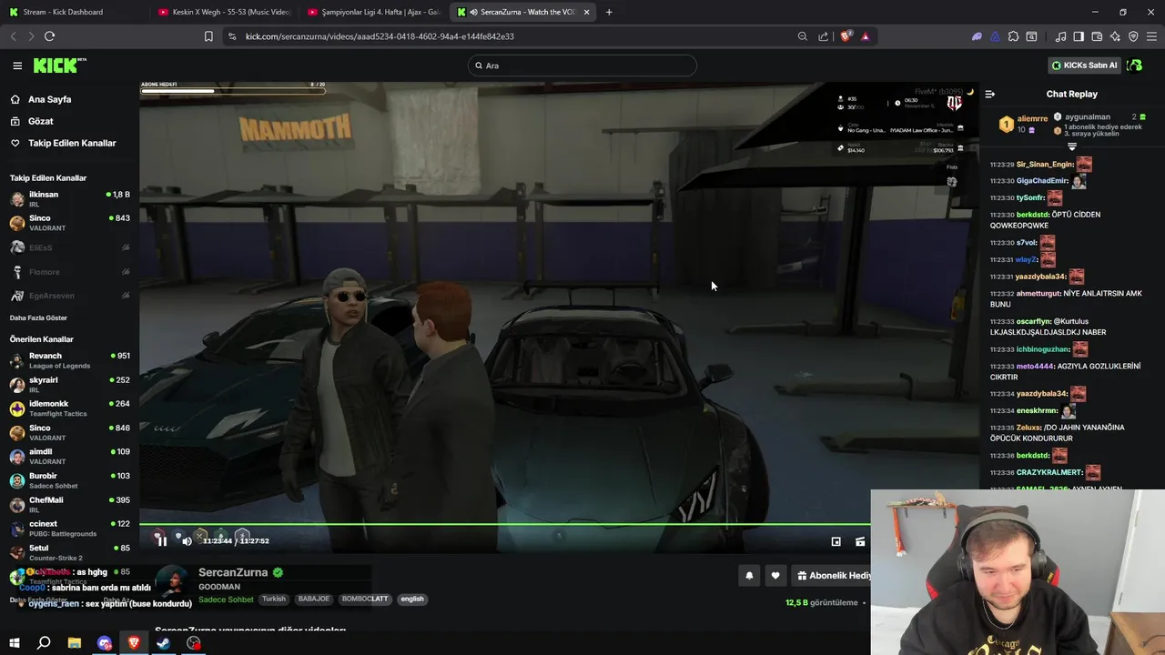The width and height of the screenshot is (1165, 655).
Task: Click the Sadece Sohbet category link
Action: 226,600
